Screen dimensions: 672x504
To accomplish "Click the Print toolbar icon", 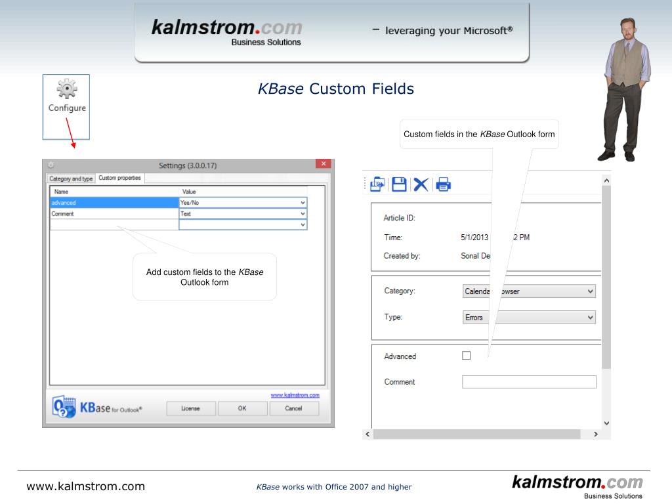I will [443, 184].
